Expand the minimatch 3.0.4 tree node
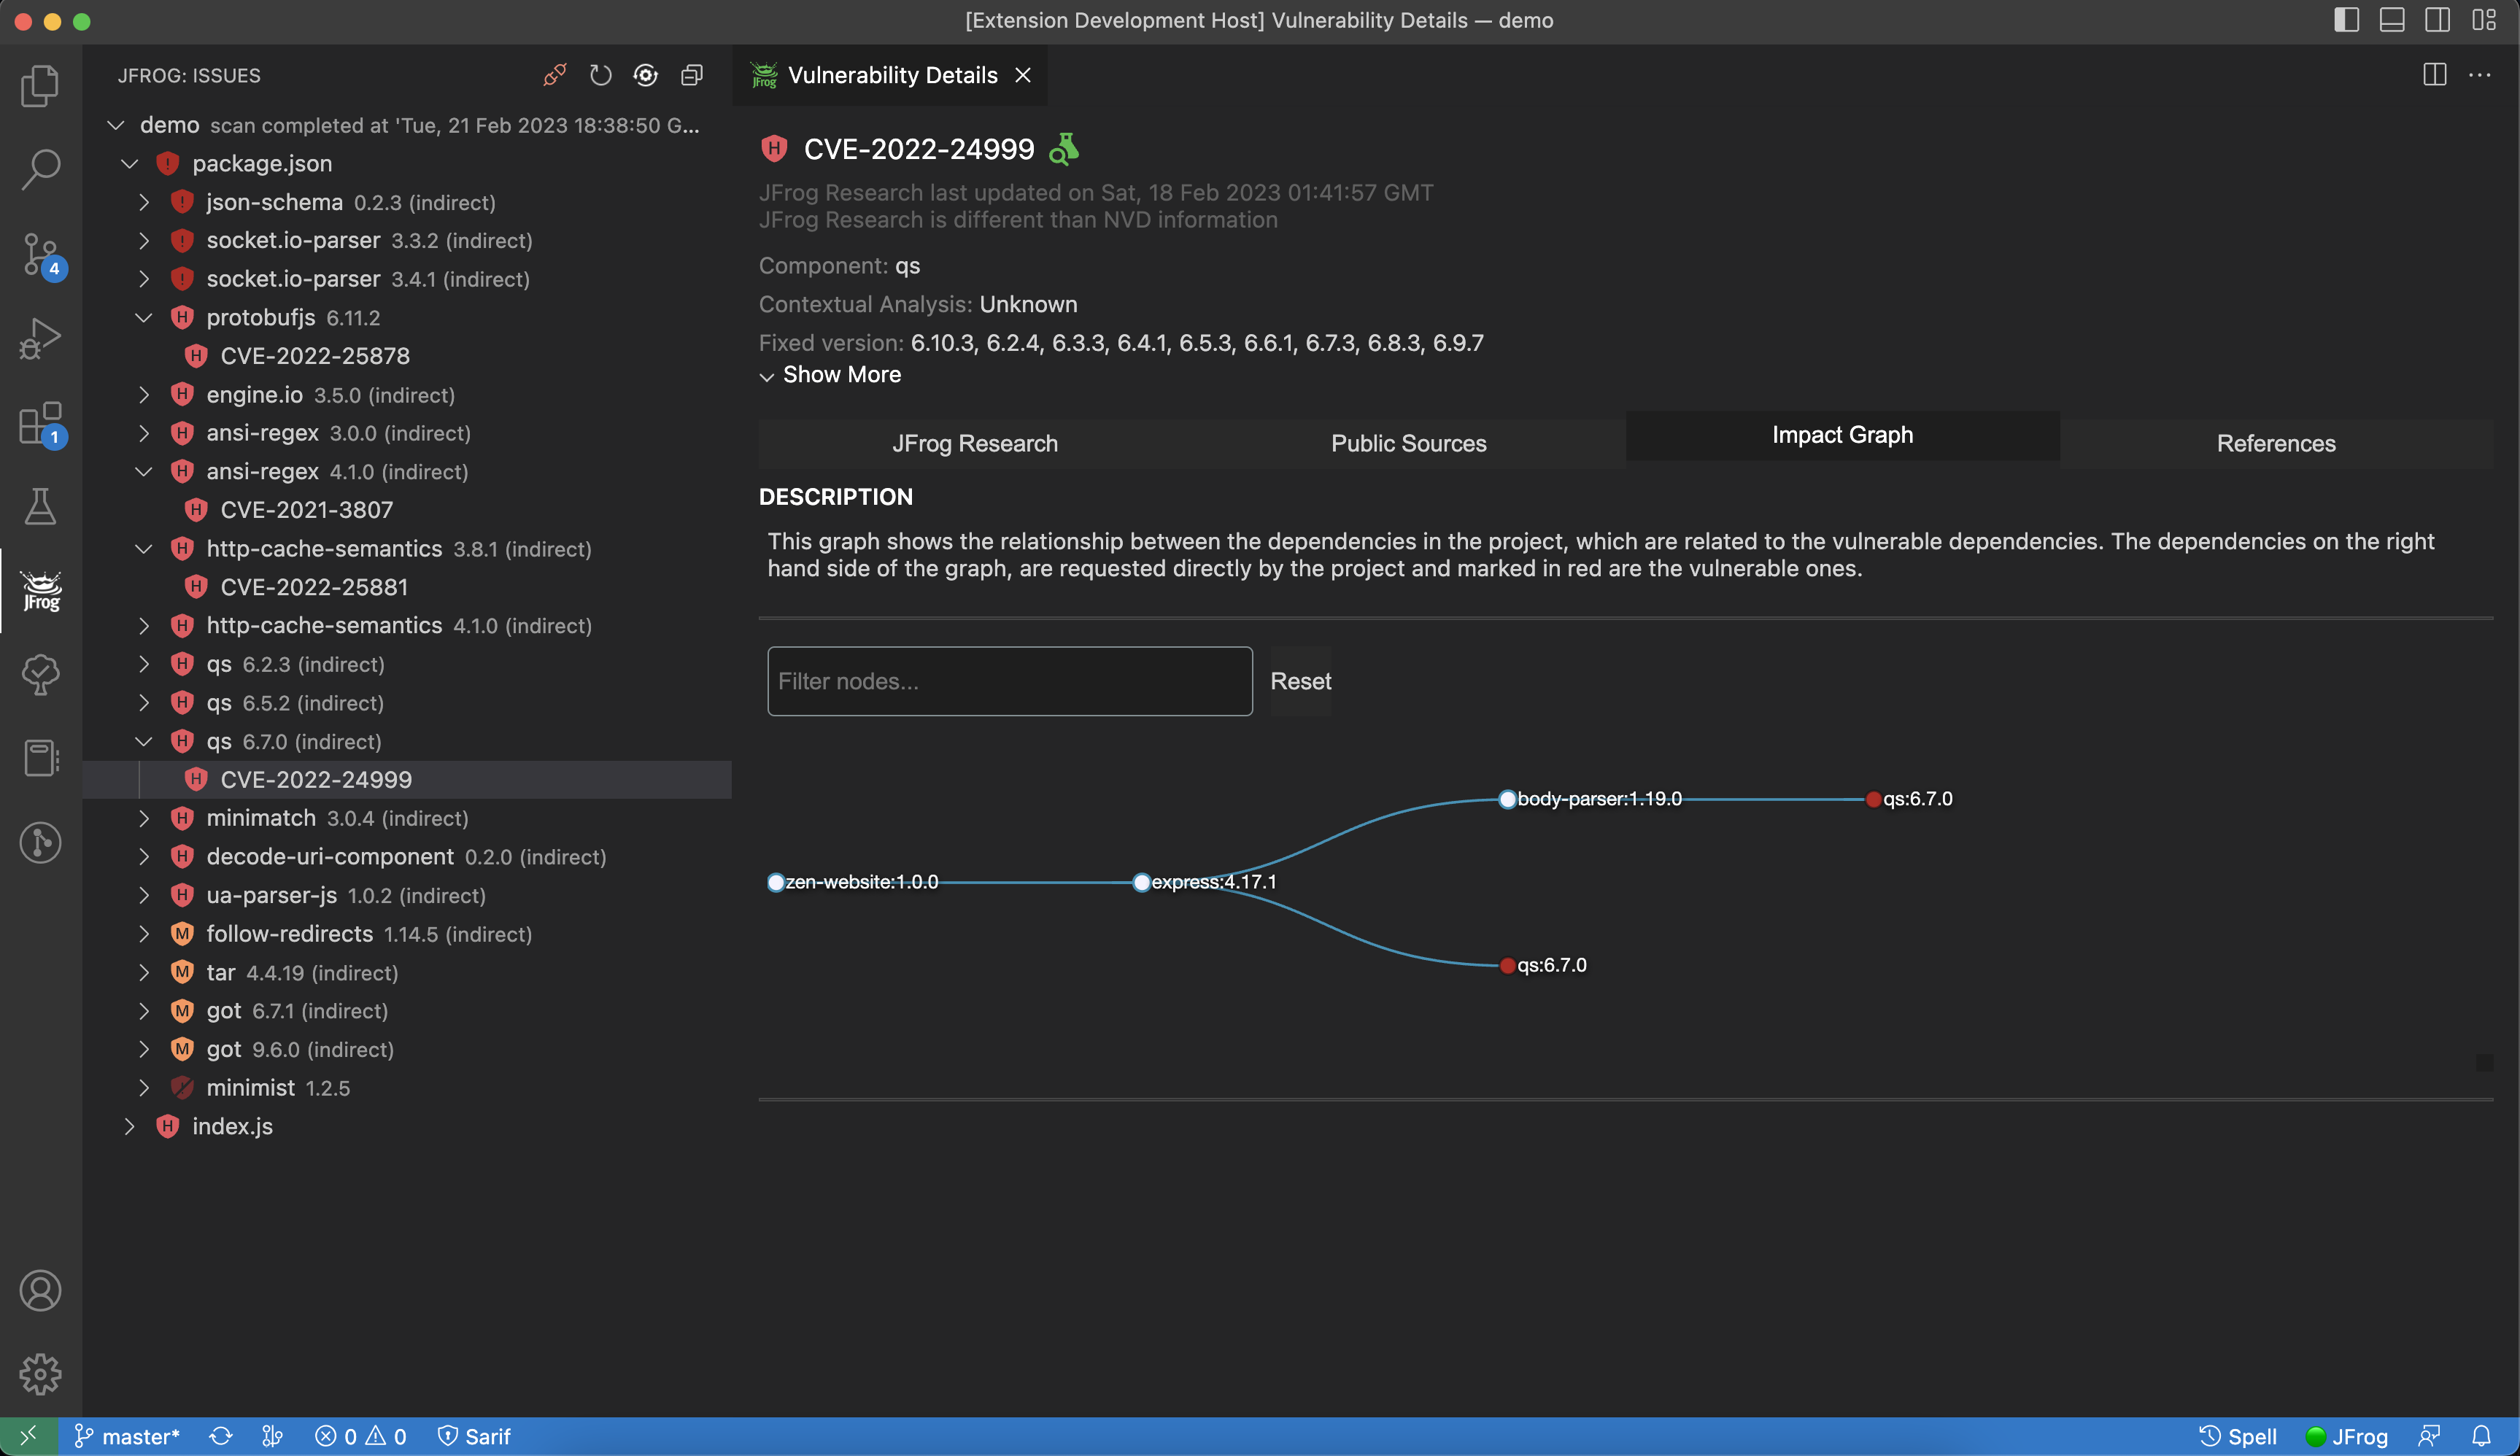 pos(144,818)
